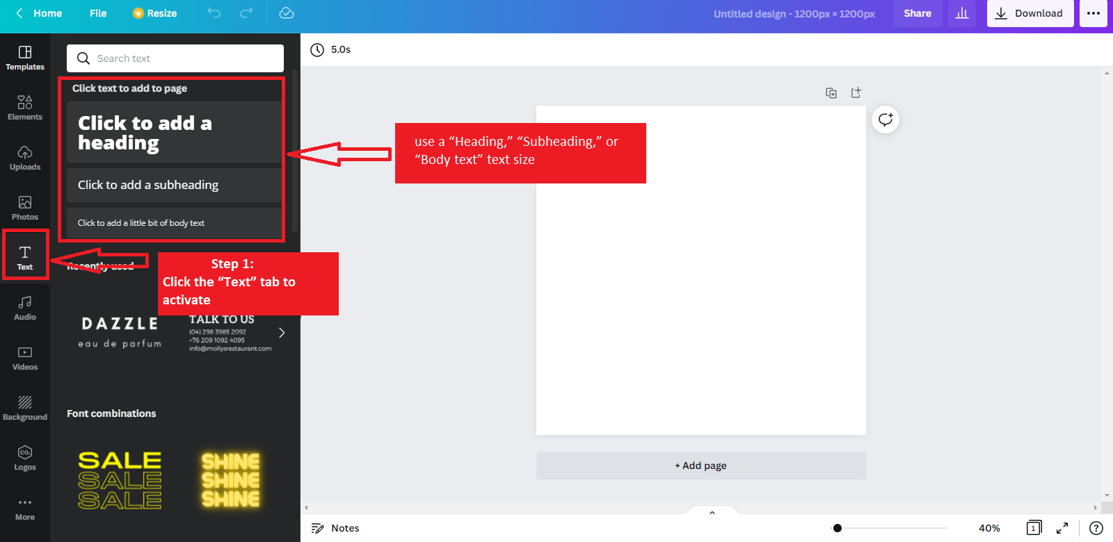Enter fullscreen with the expand arrows icon
This screenshot has height=542, width=1113.
click(x=1062, y=528)
